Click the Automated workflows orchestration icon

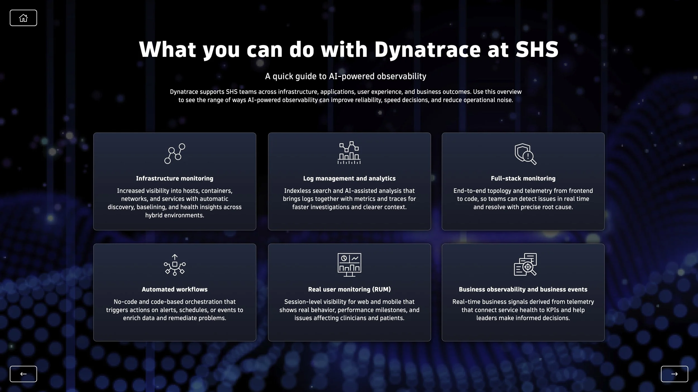(175, 265)
